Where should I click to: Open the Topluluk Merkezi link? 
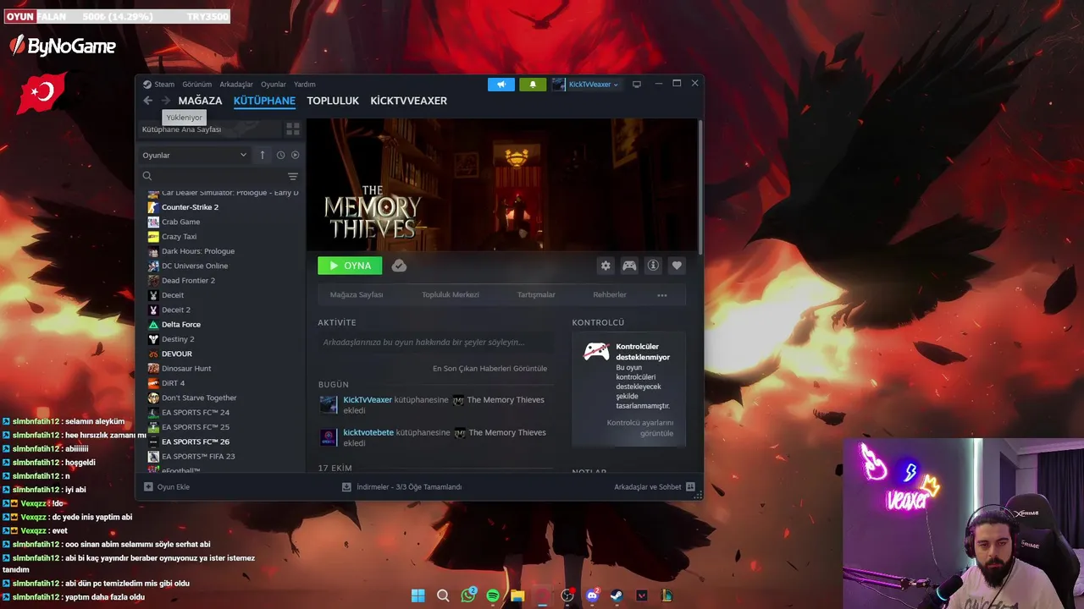coord(451,295)
